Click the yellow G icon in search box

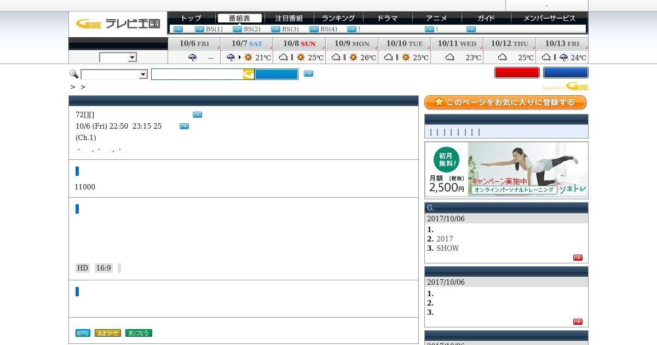(x=249, y=74)
